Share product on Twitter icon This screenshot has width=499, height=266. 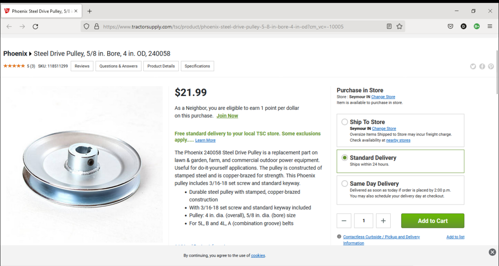pyautogui.click(x=473, y=66)
